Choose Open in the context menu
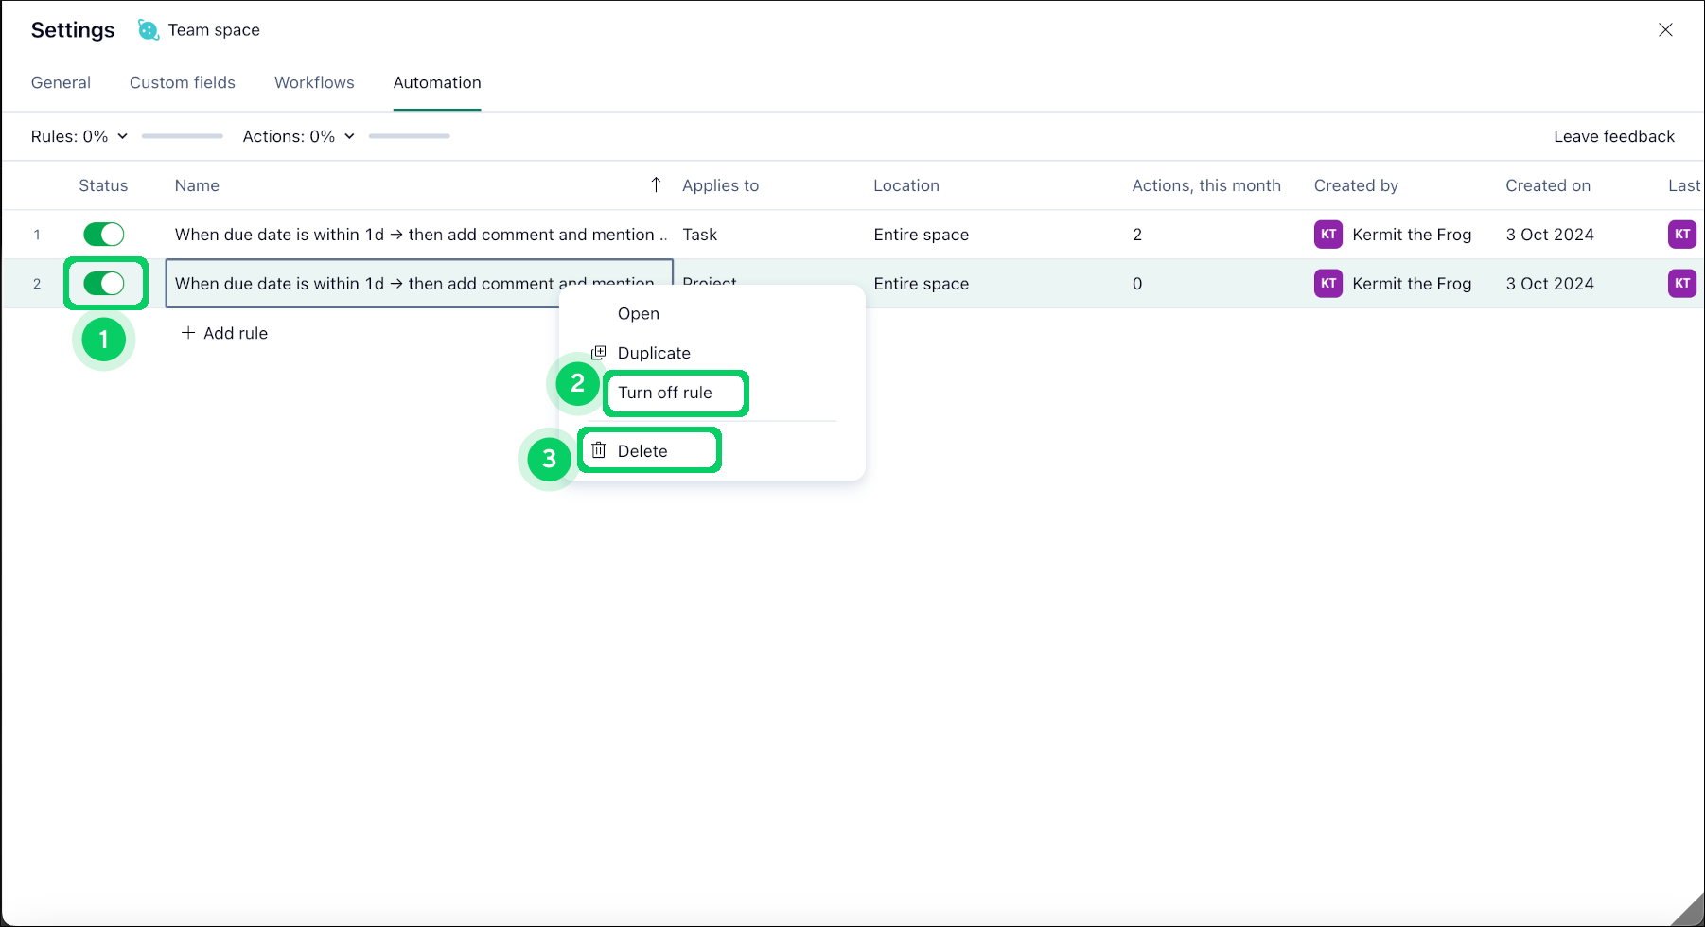 tap(639, 314)
